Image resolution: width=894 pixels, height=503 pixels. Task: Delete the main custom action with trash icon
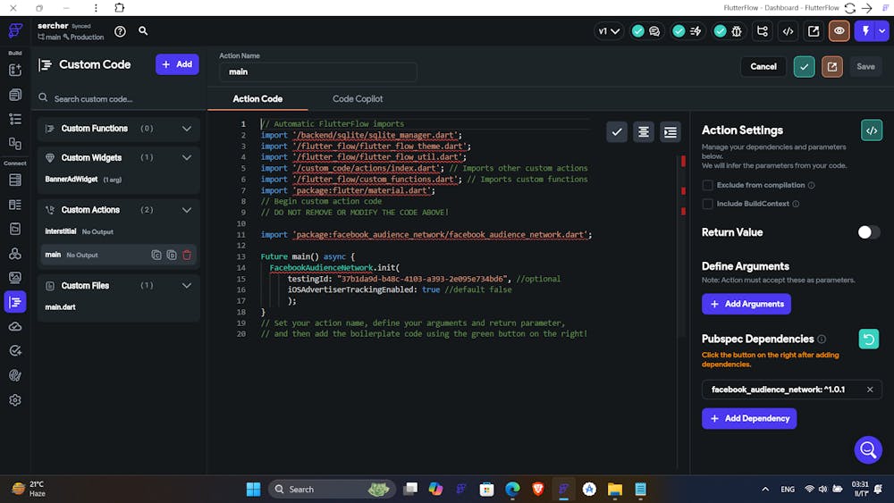[x=187, y=255]
